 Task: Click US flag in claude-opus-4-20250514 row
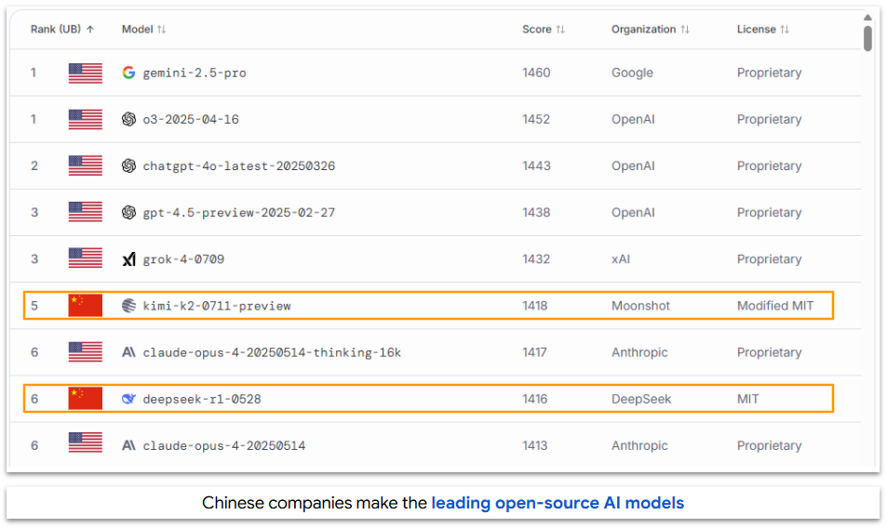(x=86, y=442)
